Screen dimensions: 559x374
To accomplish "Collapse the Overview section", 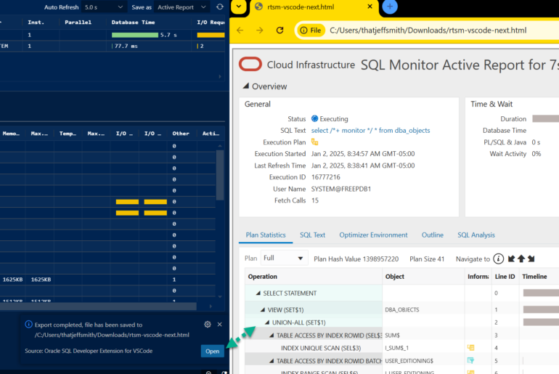I will (245, 86).
